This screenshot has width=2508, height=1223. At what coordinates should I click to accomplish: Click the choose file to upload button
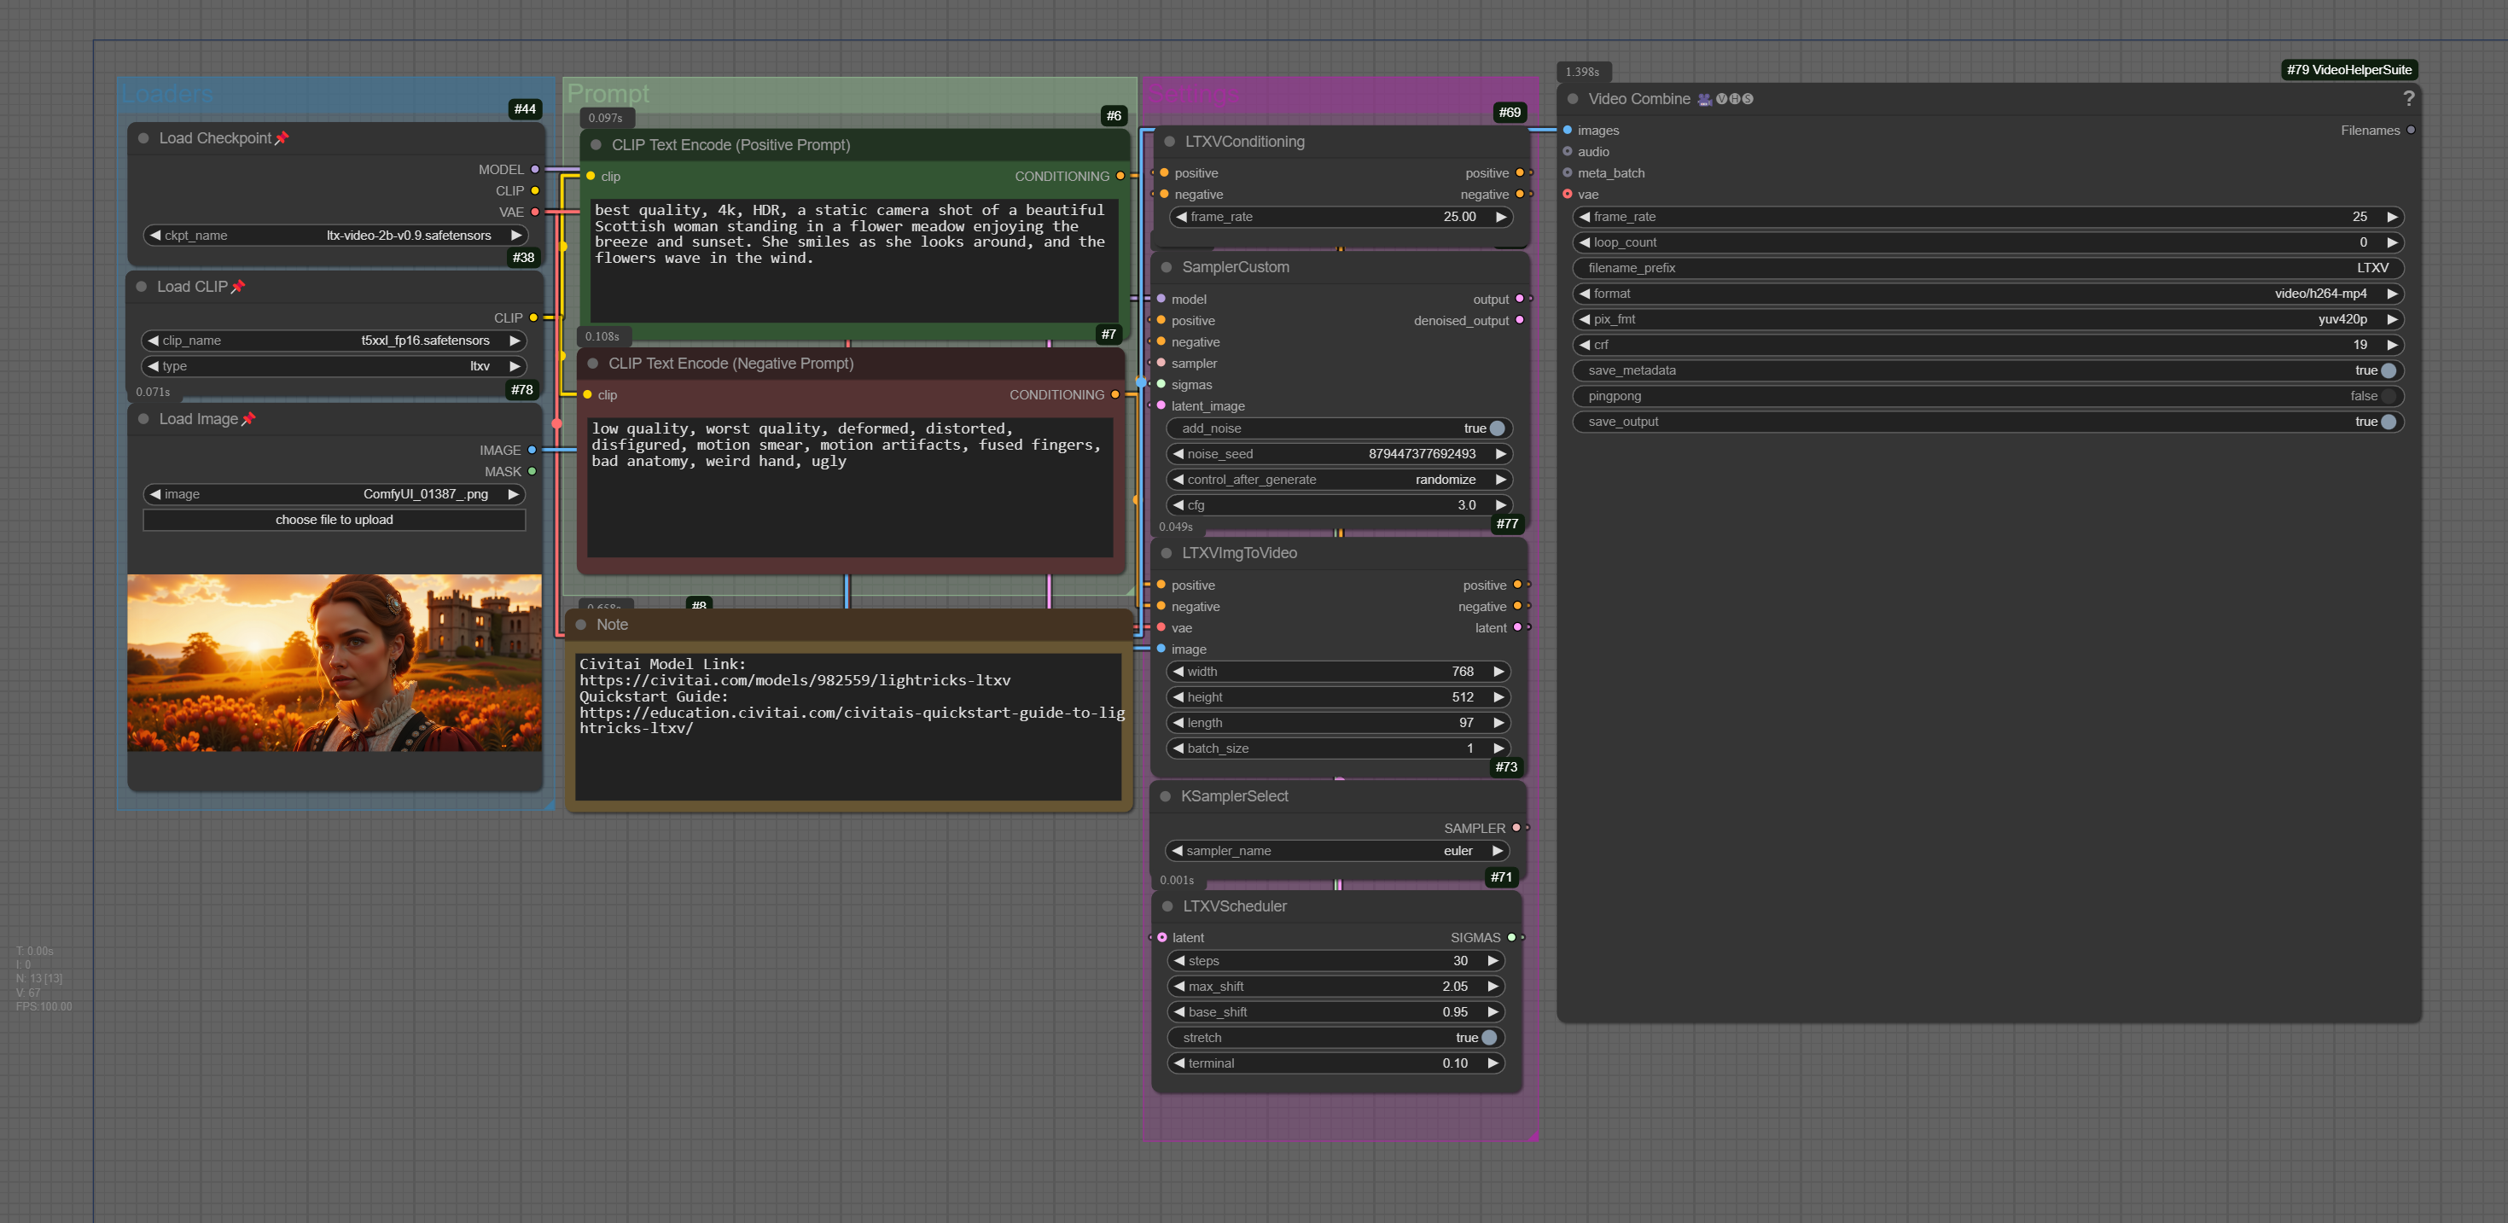coord(334,520)
